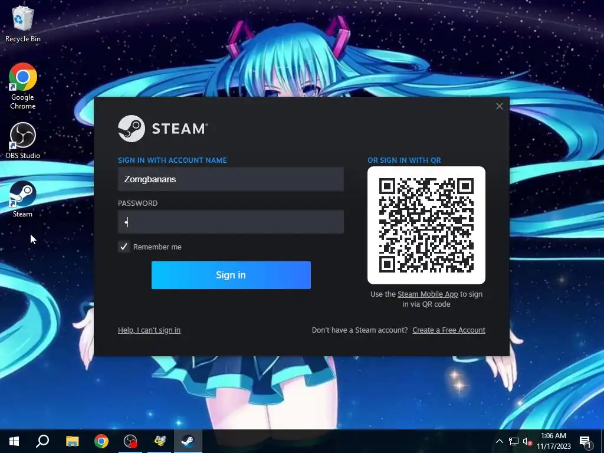Click the OR SIGN IN WITH QR label
The width and height of the screenshot is (604, 453).
tap(404, 160)
